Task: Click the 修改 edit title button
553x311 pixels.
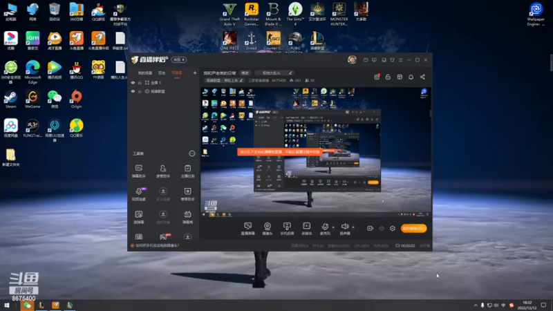Action: pos(245,73)
